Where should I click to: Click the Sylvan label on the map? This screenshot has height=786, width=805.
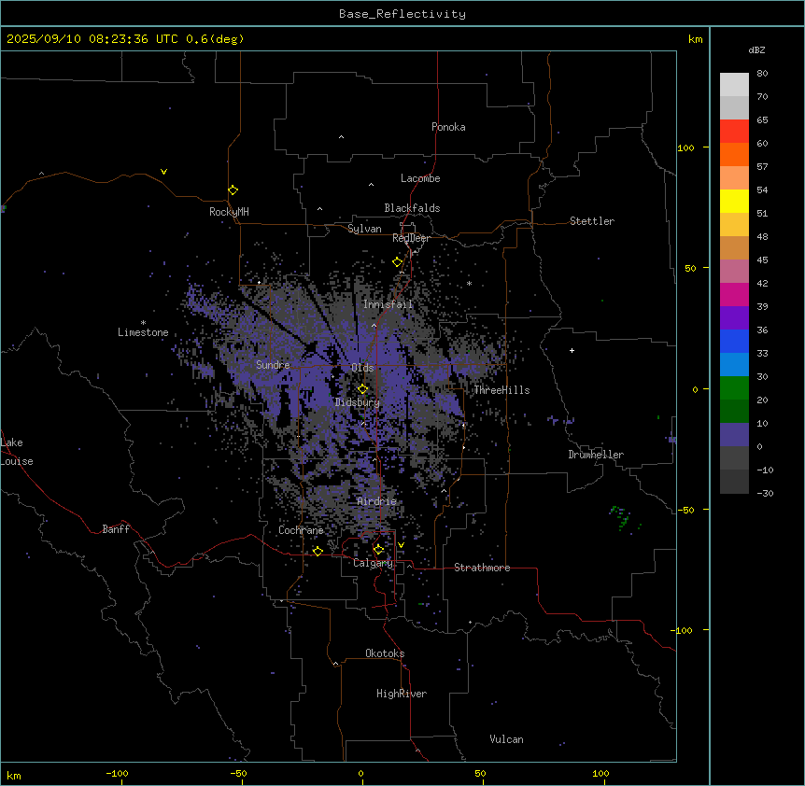(364, 229)
